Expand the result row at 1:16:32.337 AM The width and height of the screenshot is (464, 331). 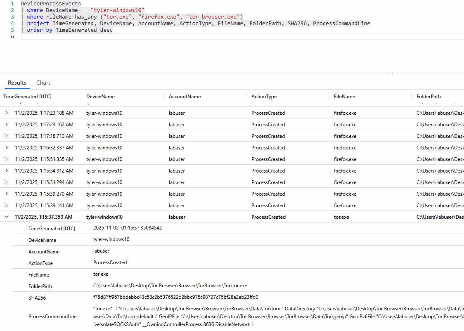coord(7,147)
